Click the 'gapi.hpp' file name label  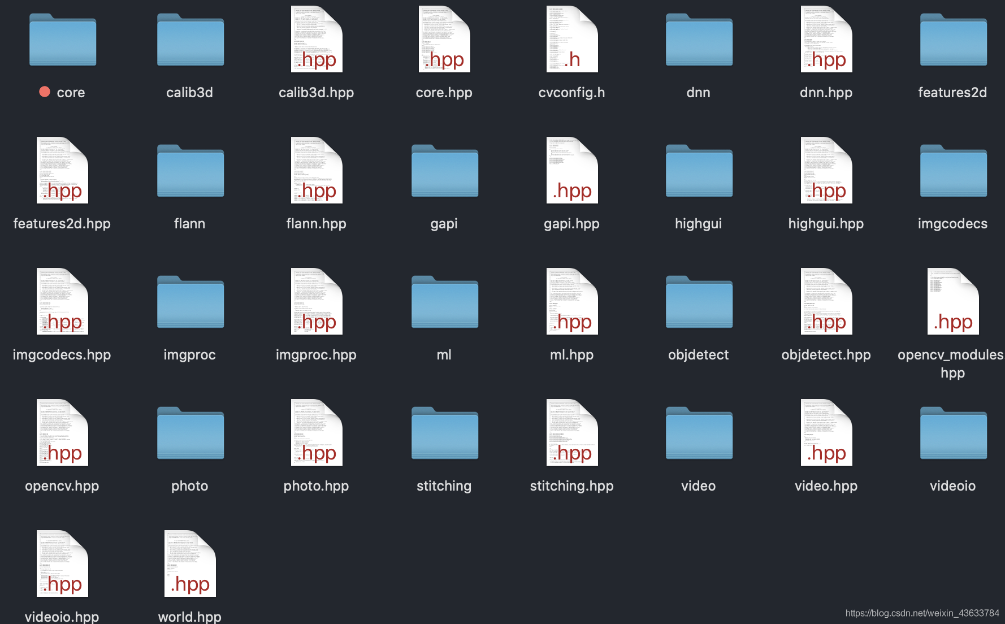571,224
